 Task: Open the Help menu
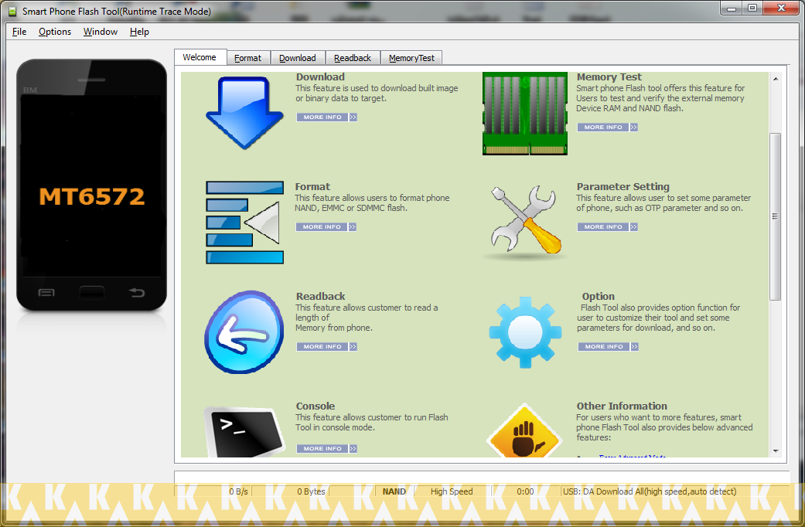[x=139, y=32]
